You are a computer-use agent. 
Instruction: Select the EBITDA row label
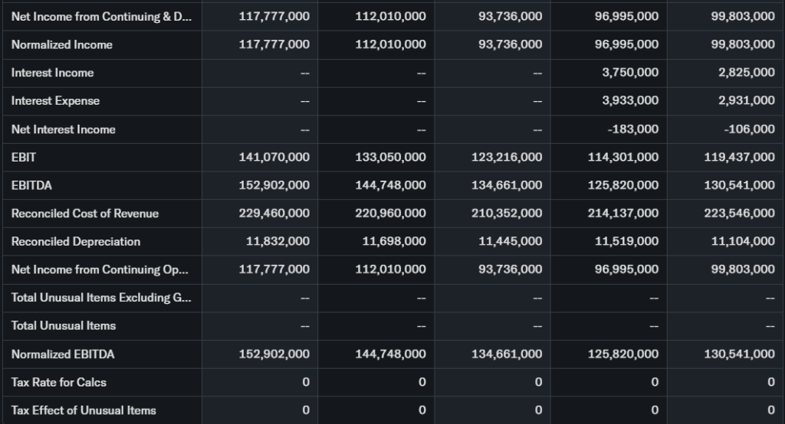coord(31,185)
